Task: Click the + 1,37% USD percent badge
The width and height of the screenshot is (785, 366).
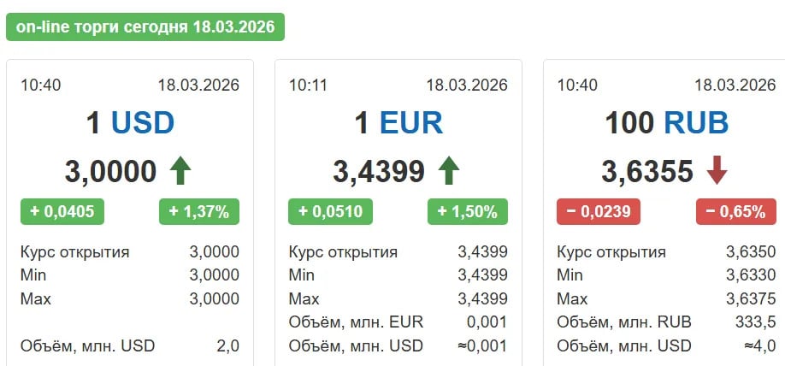Action: point(199,211)
